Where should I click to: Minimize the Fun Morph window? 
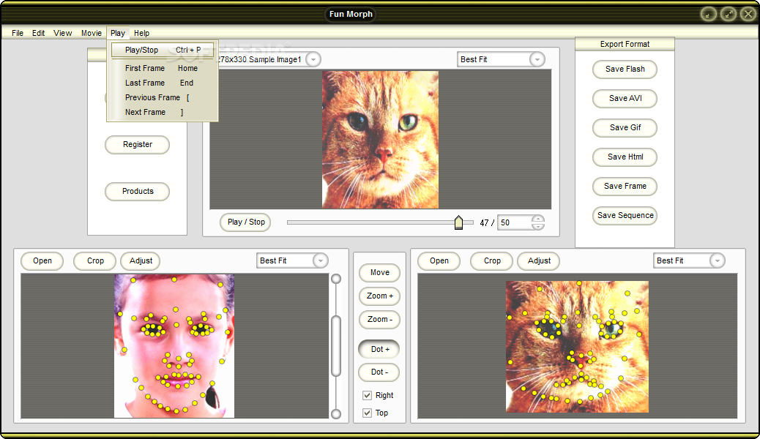coord(708,14)
